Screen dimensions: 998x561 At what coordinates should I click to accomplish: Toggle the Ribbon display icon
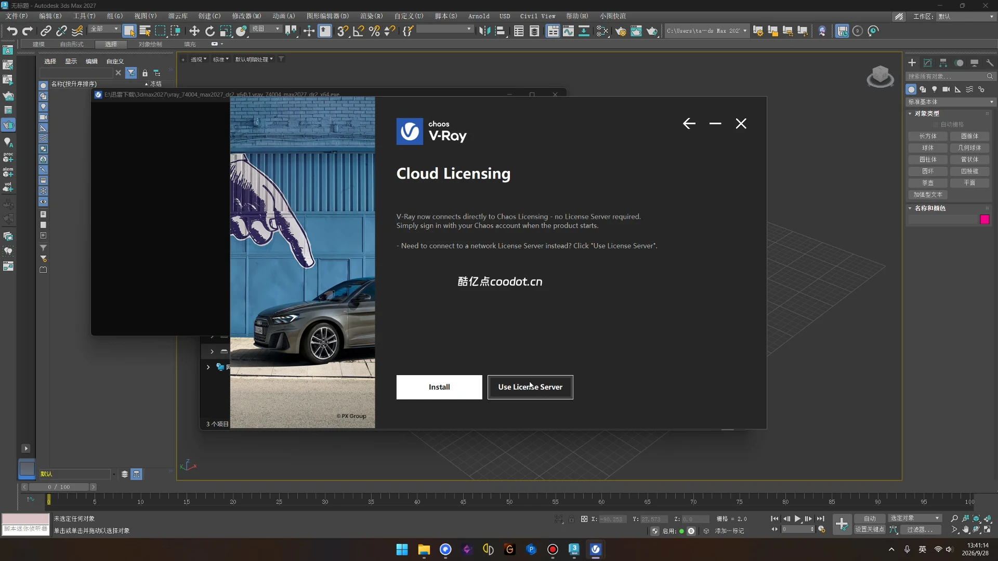(x=553, y=31)
